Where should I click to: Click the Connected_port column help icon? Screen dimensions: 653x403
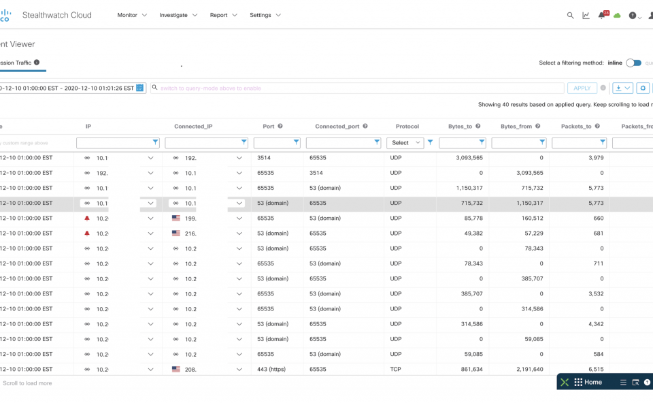pyautogui.click(x=365, y=126)
